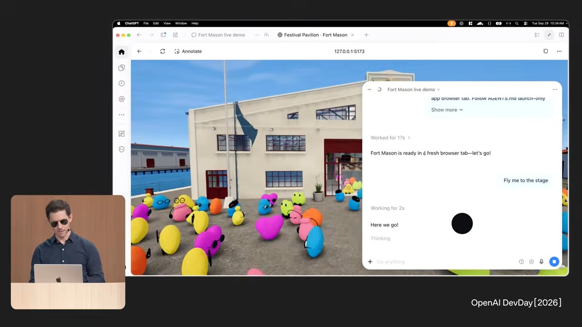Open the browser toolbar three-dots options
This screenshot has height=327, width=582.
tap(559, 51)
